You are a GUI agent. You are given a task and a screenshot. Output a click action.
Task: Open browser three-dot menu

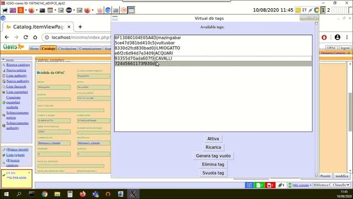pyautogui.click(x=347, y=37)
